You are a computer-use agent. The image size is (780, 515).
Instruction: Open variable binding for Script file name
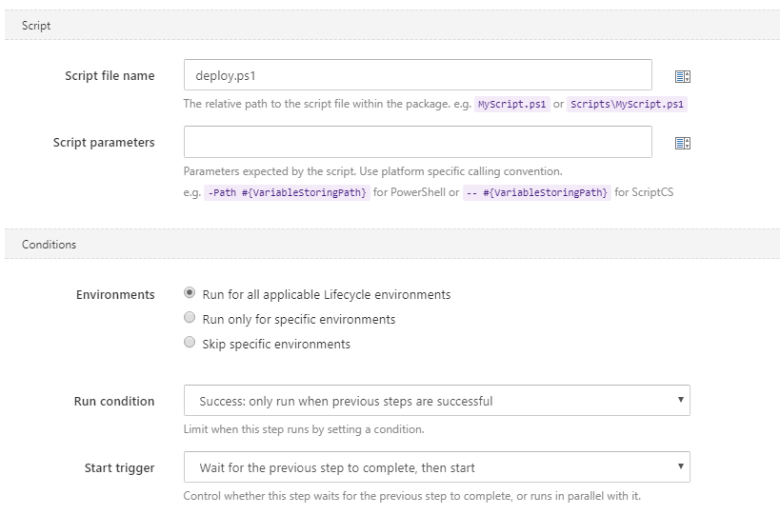pyautogui.click(x=682, y=76)
